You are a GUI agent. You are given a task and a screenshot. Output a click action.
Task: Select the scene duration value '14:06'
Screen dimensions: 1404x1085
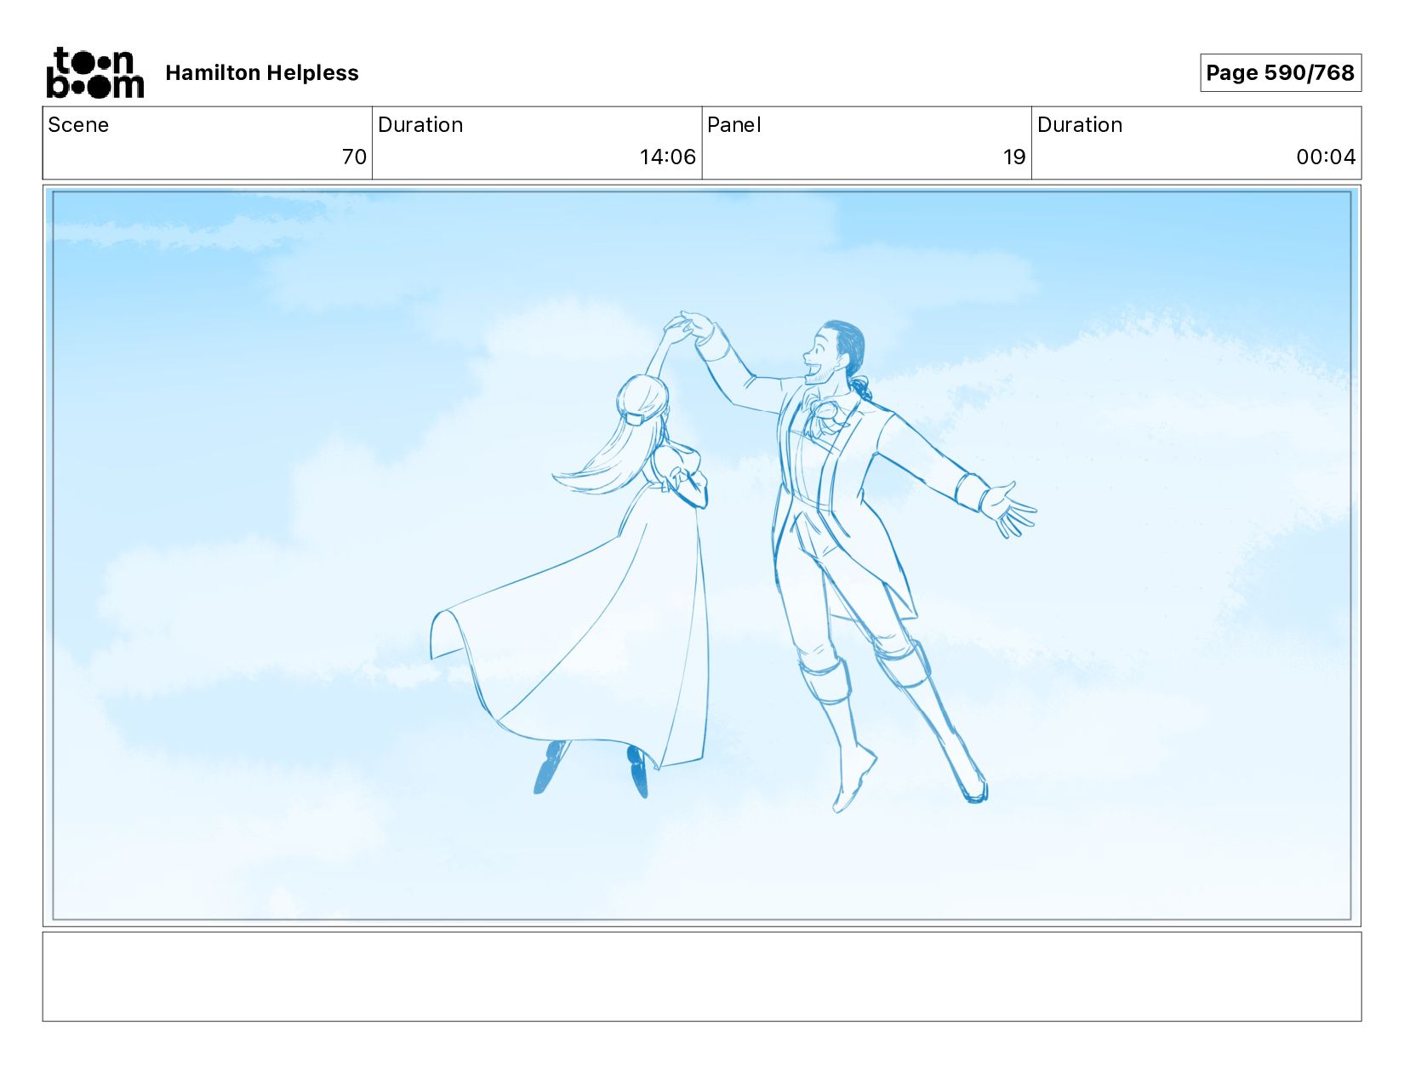pyautogui.click(x=668, y=157)
